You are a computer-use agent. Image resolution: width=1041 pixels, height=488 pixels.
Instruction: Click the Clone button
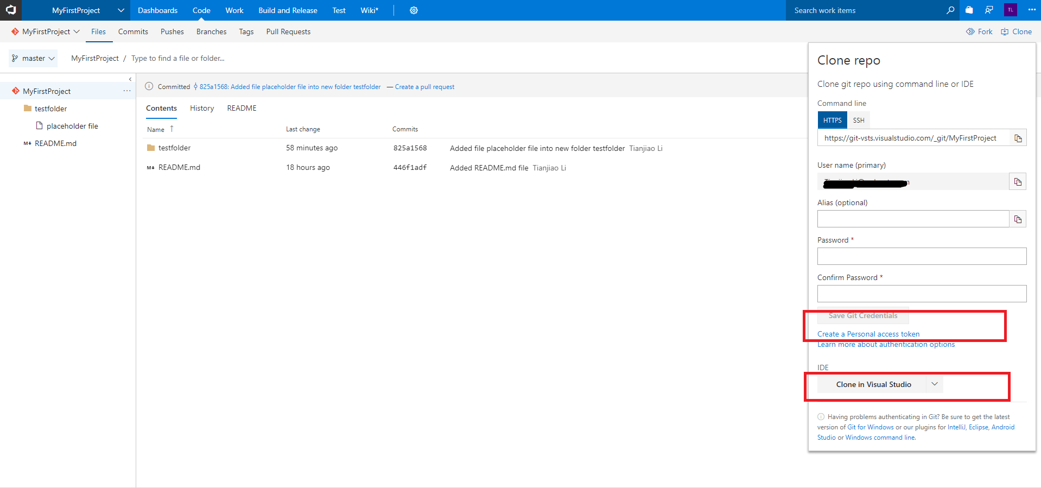click(x=1017, y=31)
